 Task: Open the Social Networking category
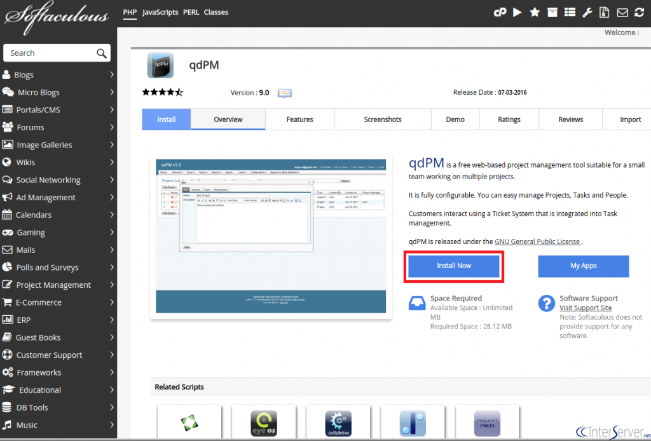coord(58,180)
